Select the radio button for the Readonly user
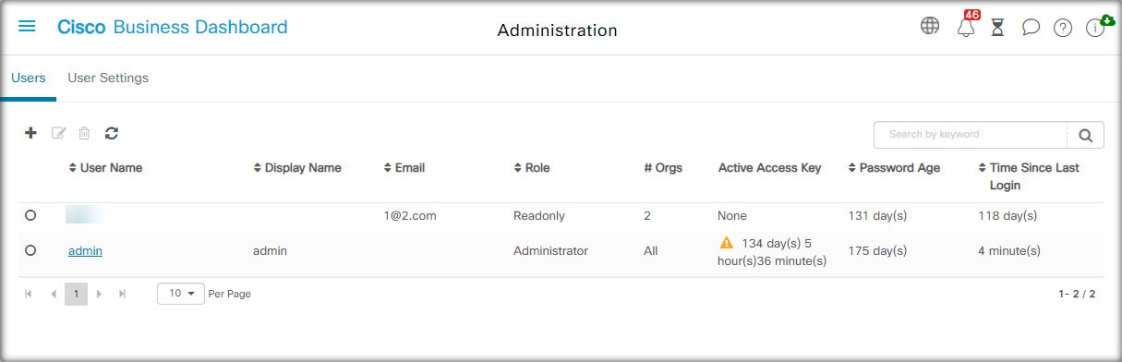The width and height of the screenshot is (1122, 362). click(x=30, y=215)
